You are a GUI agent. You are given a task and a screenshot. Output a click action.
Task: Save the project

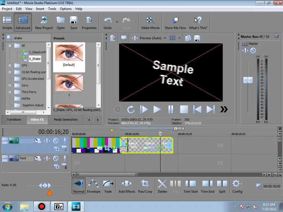74,22
